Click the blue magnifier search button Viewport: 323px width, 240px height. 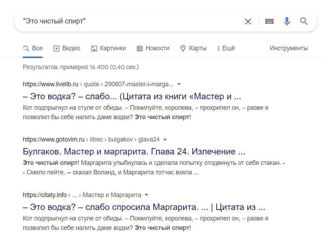click(304, 21)
